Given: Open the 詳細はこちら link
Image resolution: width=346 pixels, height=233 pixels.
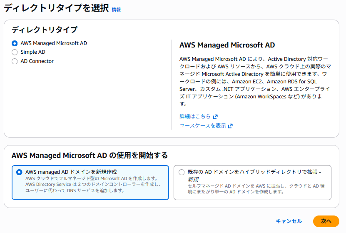Looking at the screenshot, I should click(x=195, y=117).
